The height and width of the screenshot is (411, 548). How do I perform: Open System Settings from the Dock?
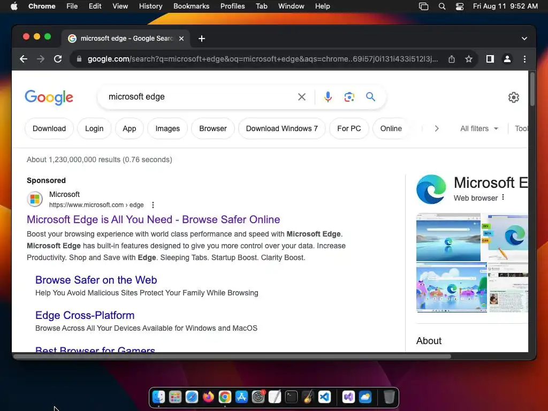pos(258,397)
